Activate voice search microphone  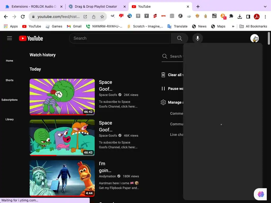click(197, 38)
